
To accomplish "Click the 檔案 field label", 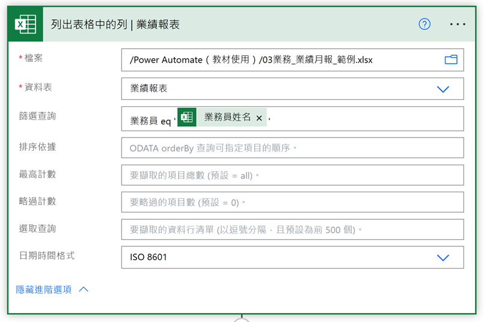I will (33, 58).
